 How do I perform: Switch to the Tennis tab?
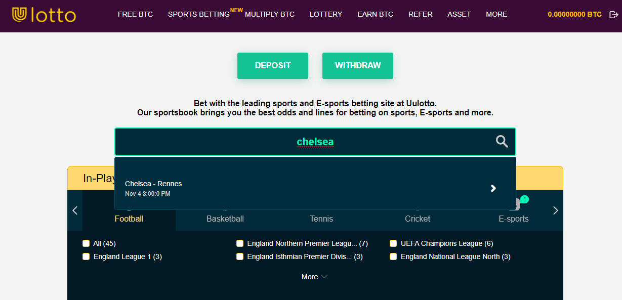[x=321, y=219]
